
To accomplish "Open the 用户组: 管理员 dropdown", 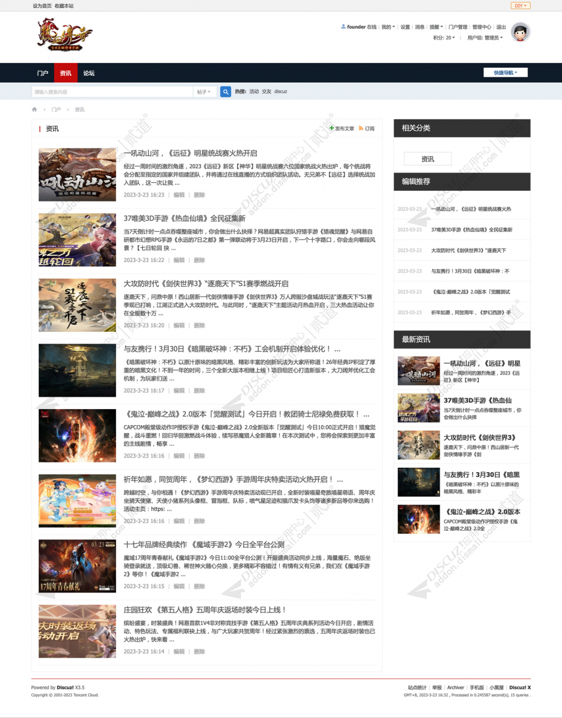I will pyautogui.click(x=485, y=38).
